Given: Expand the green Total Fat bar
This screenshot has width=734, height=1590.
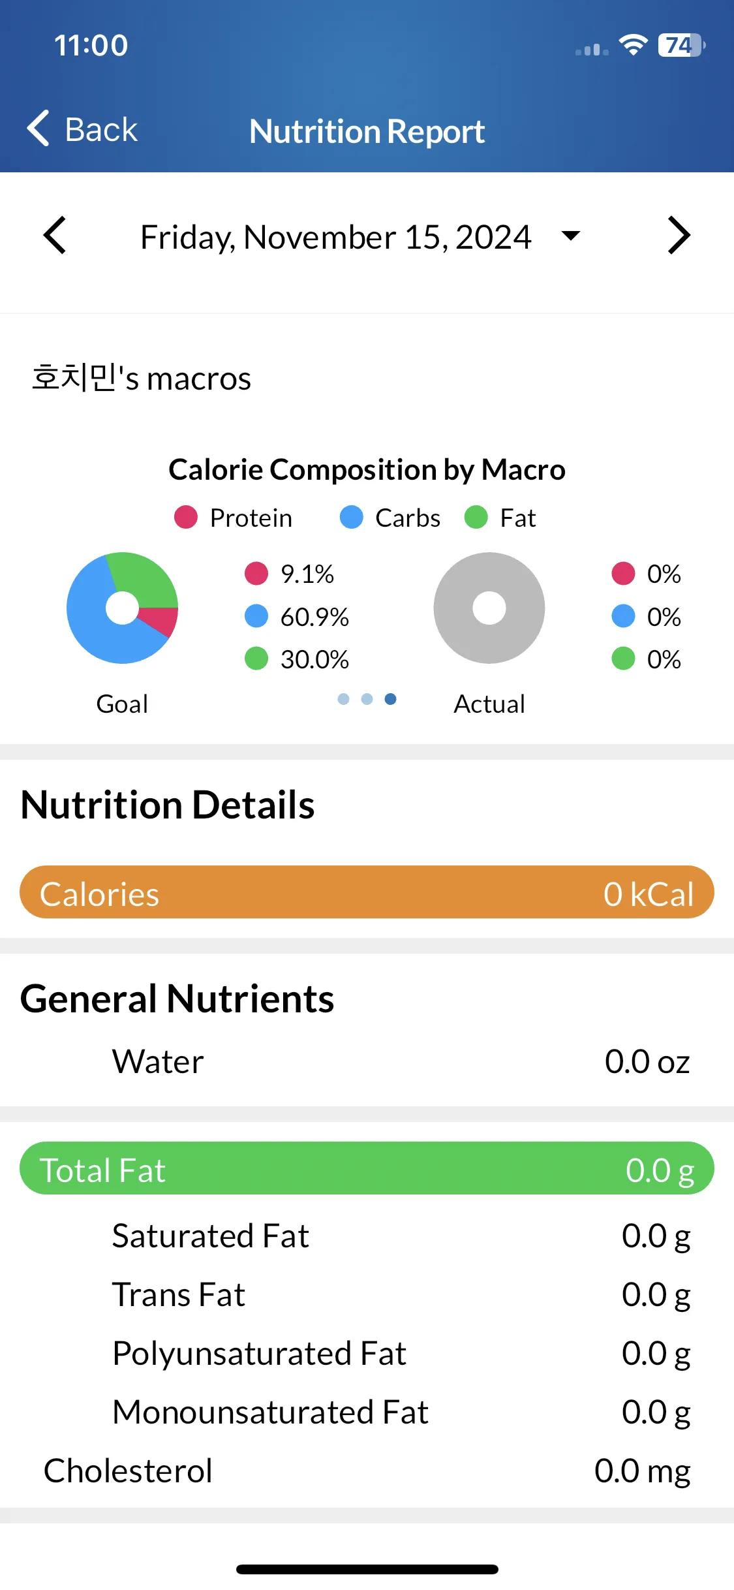Looking at the screenshot, I should (367, 1168).
